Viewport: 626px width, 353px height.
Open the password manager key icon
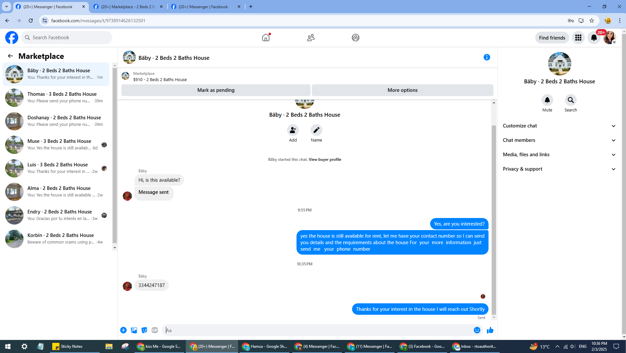click(571, 21)
